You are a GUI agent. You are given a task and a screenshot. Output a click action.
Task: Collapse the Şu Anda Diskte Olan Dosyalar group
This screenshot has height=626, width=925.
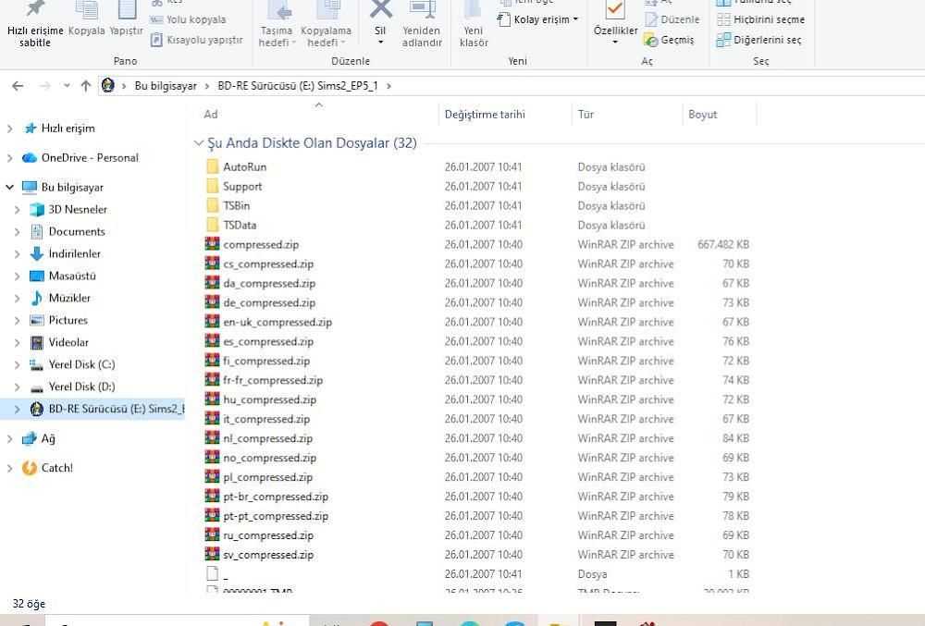coord(198,143)
